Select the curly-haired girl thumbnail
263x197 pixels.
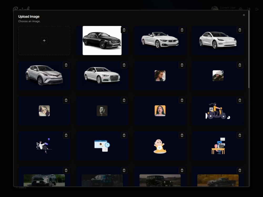pos(160,76)
